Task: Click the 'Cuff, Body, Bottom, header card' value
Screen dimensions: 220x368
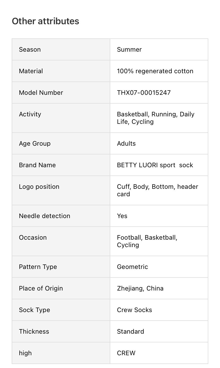Action: coord(158,190)
